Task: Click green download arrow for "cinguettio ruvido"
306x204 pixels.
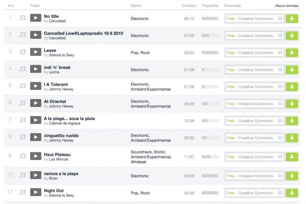Action: [x=292, y=138]
